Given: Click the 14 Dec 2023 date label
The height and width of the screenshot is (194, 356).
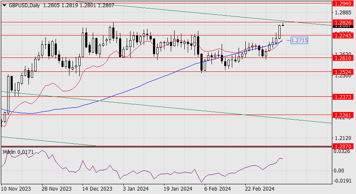Looking at the screenshot, I should click(x=97, y=189).
